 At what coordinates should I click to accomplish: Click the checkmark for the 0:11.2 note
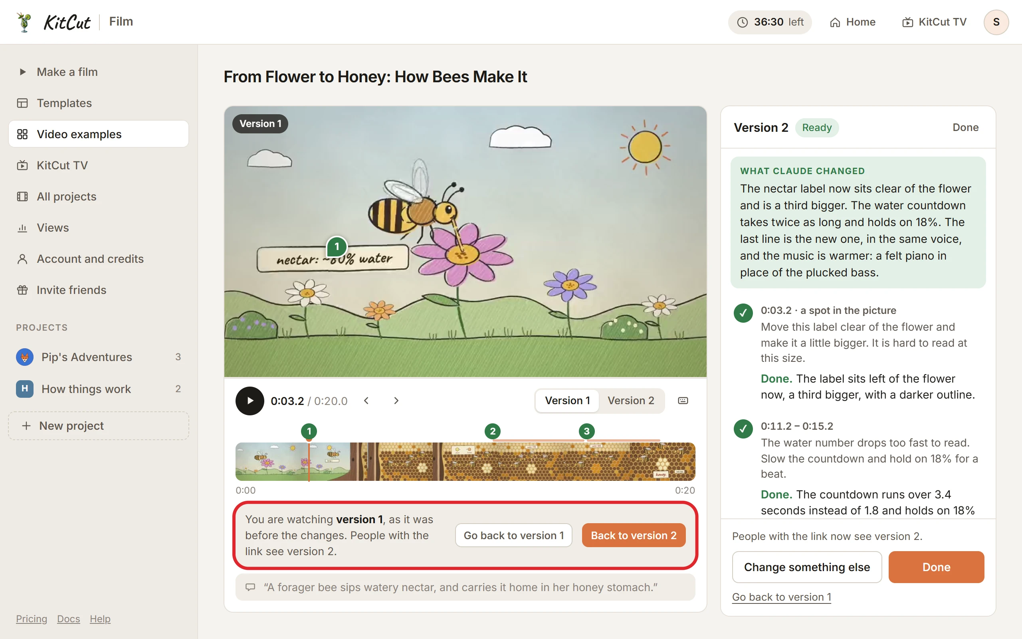pyautogui.click(x=743, y=429)
